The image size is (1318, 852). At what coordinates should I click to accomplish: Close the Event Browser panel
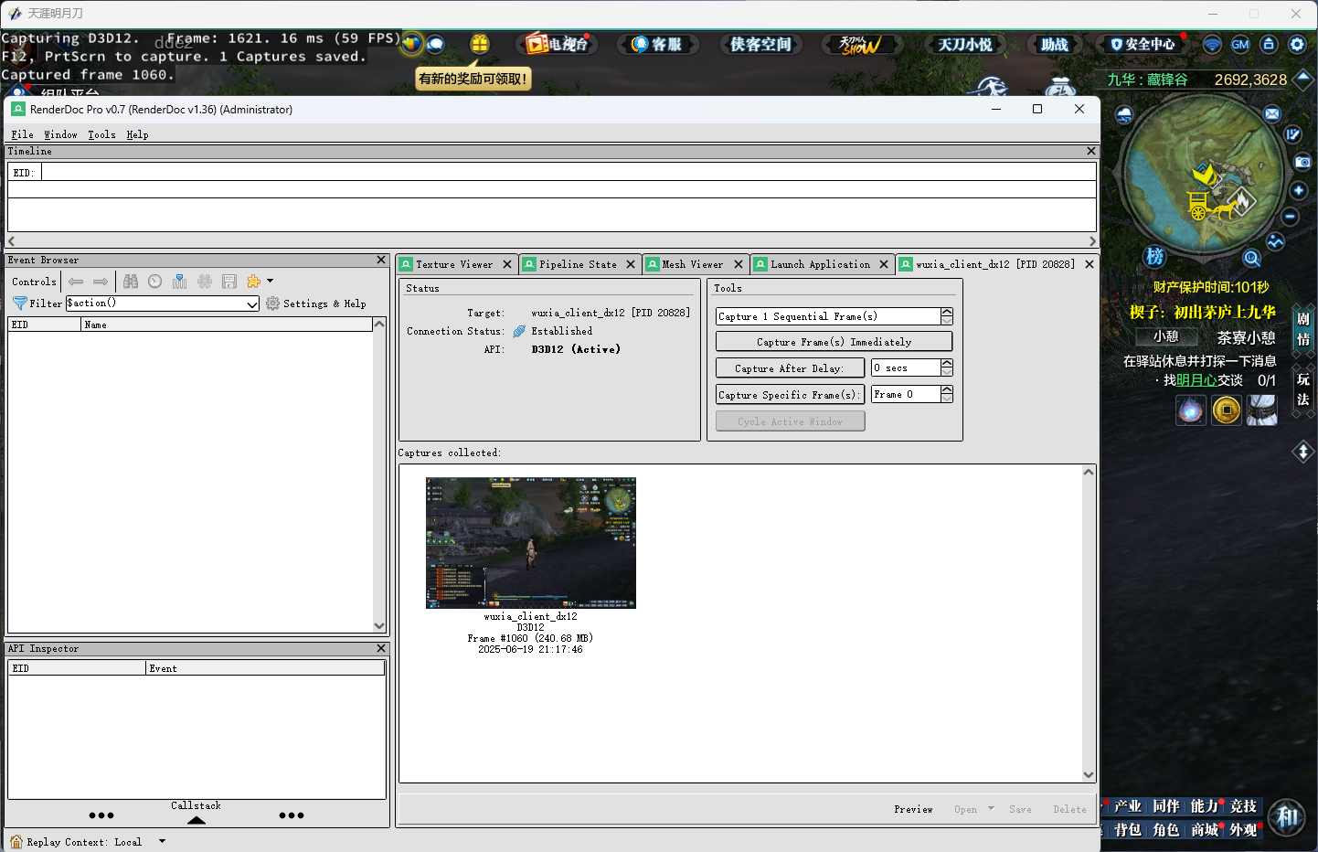click(381, 261)
